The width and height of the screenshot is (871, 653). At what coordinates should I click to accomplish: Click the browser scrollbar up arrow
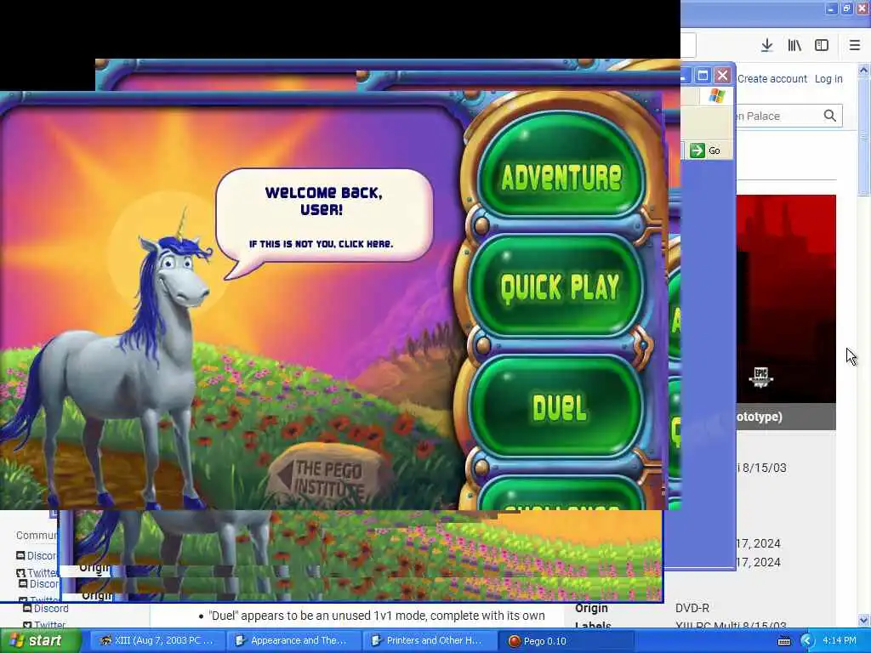[863, 71]
